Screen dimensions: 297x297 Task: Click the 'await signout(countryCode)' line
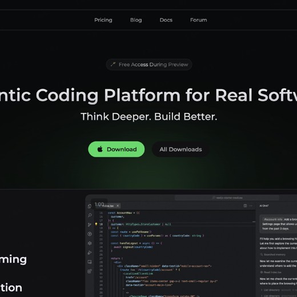133,247
